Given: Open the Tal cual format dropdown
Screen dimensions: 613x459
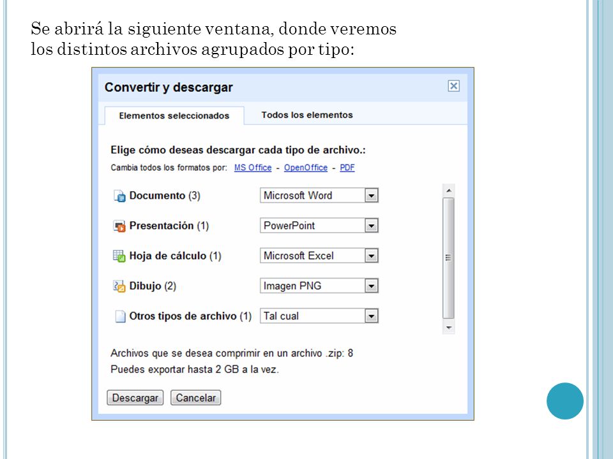Looking at the screenshot, I should pos(319,316).
